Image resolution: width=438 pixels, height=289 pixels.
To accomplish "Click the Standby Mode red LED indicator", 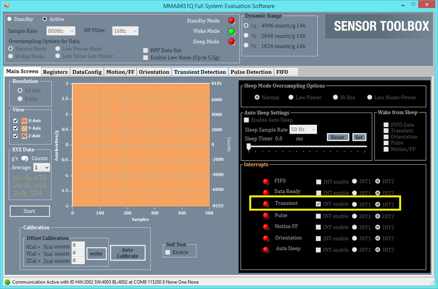I will point(231,21).
